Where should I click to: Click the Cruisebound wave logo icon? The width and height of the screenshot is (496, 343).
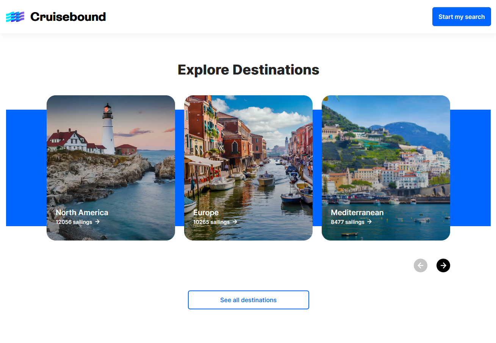(15, 17)
